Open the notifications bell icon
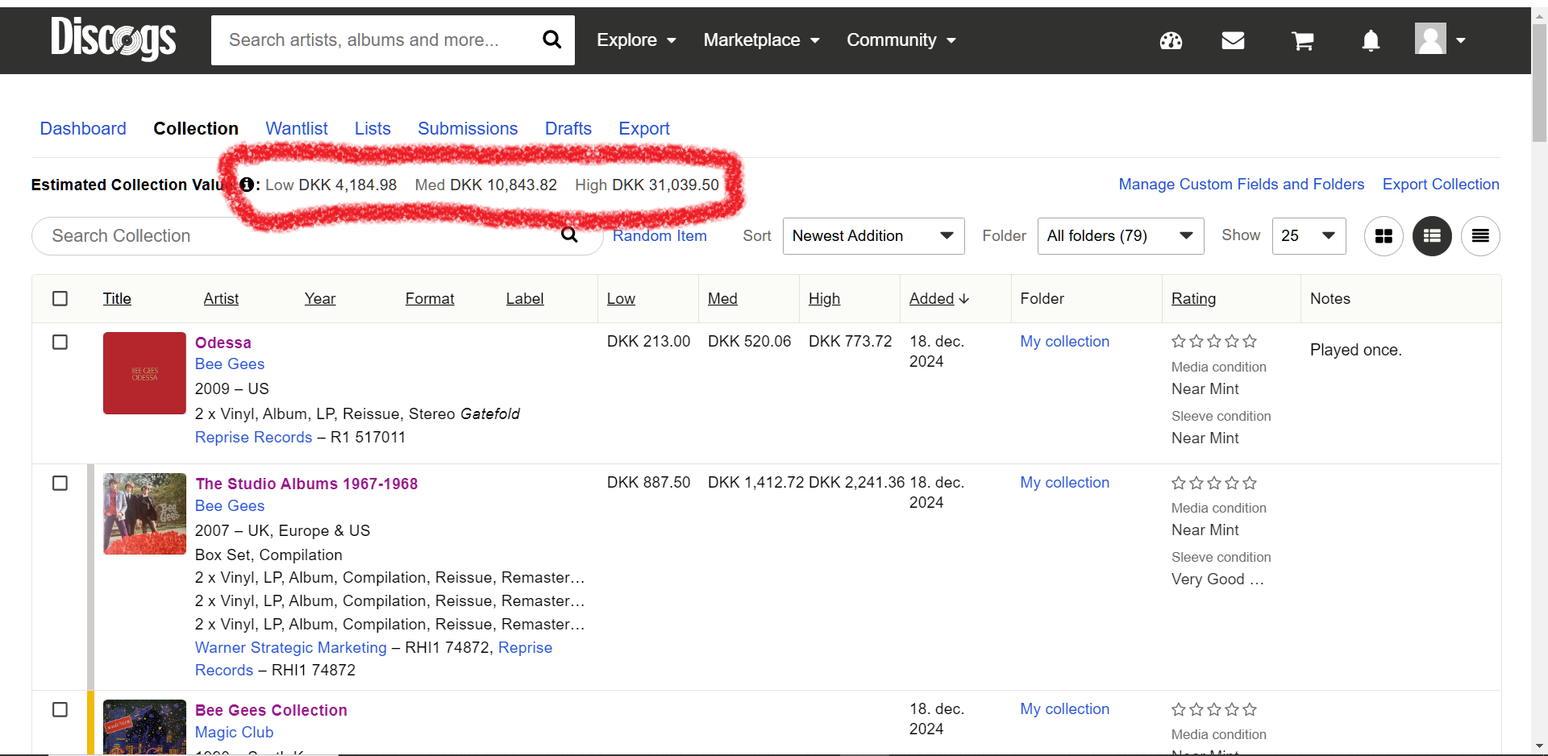 [1371, 40]
